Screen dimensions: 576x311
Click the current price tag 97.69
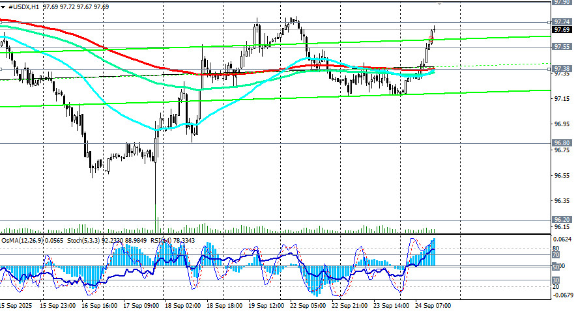coord(562,30)
